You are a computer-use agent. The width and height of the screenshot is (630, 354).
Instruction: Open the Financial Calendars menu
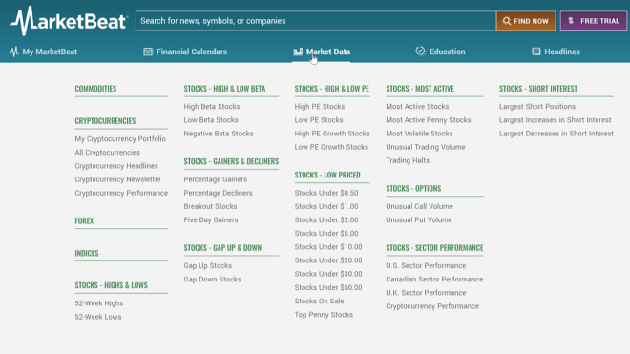185,52
